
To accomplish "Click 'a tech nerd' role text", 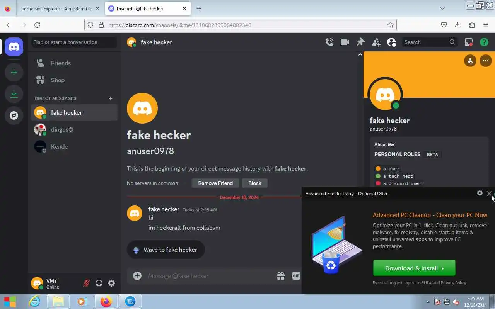I will tap(398, 176).
